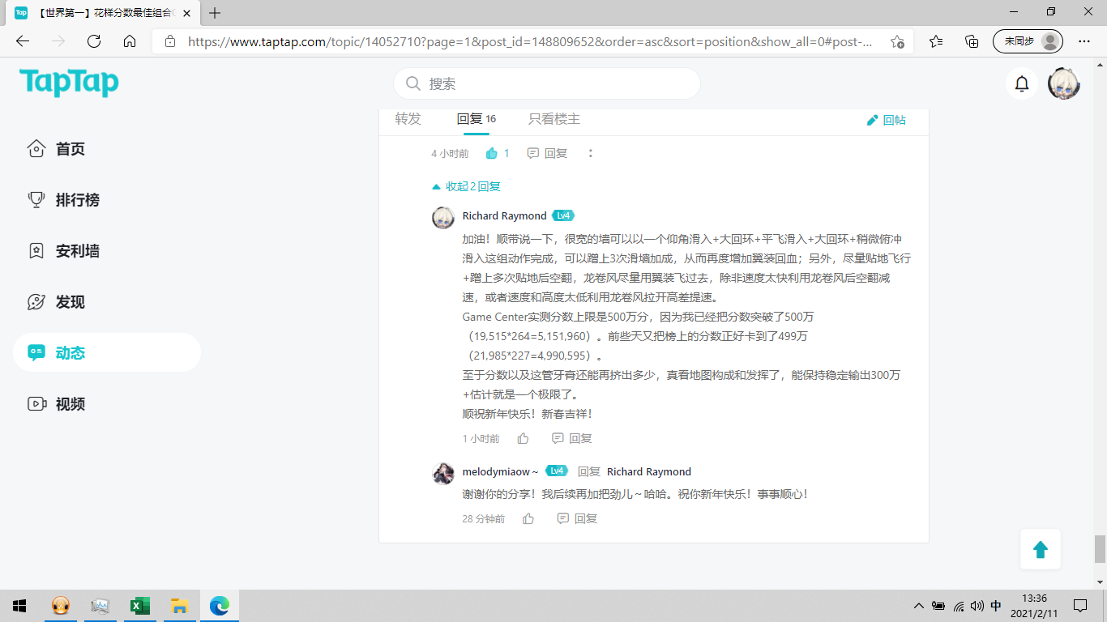Image resolution: width=1107 pixels, height=622 pixels.
Task: Reply to melodymiaow's 28 分钟前 comment
Action: click(x=577, y=518)
